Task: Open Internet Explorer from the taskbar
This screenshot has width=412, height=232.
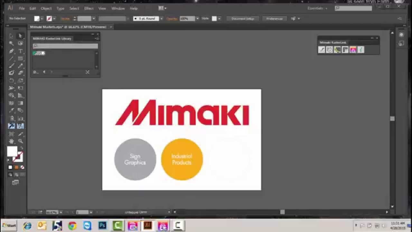Action: [27, 226]
